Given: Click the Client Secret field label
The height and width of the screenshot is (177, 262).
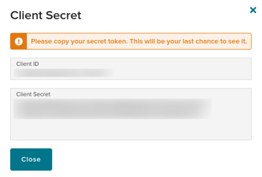Looking at the screenshot, I should (33, 94).
